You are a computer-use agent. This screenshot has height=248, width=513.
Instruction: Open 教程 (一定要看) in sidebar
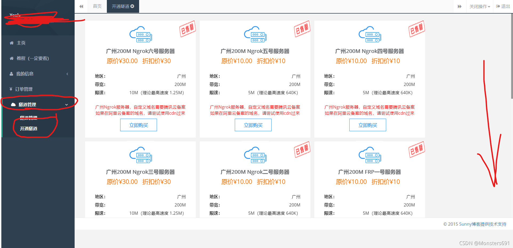(38, 58)
